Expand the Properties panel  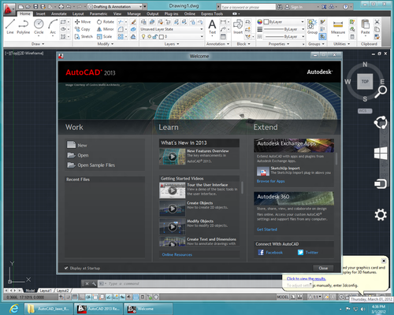(x=279, y=44)
